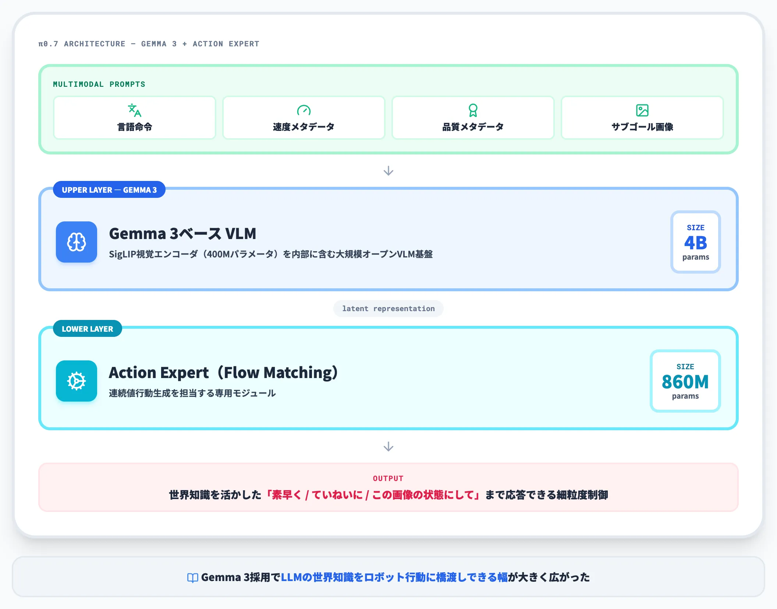Screen dimensions: 777x609
Task: Click the book icon in the bottom note
Action: [193, 578]
